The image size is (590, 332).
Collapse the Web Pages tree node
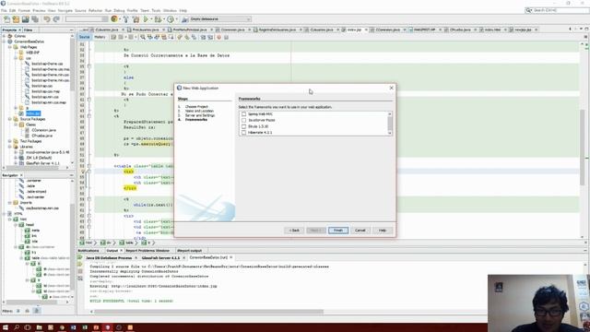tap(10, 47)
